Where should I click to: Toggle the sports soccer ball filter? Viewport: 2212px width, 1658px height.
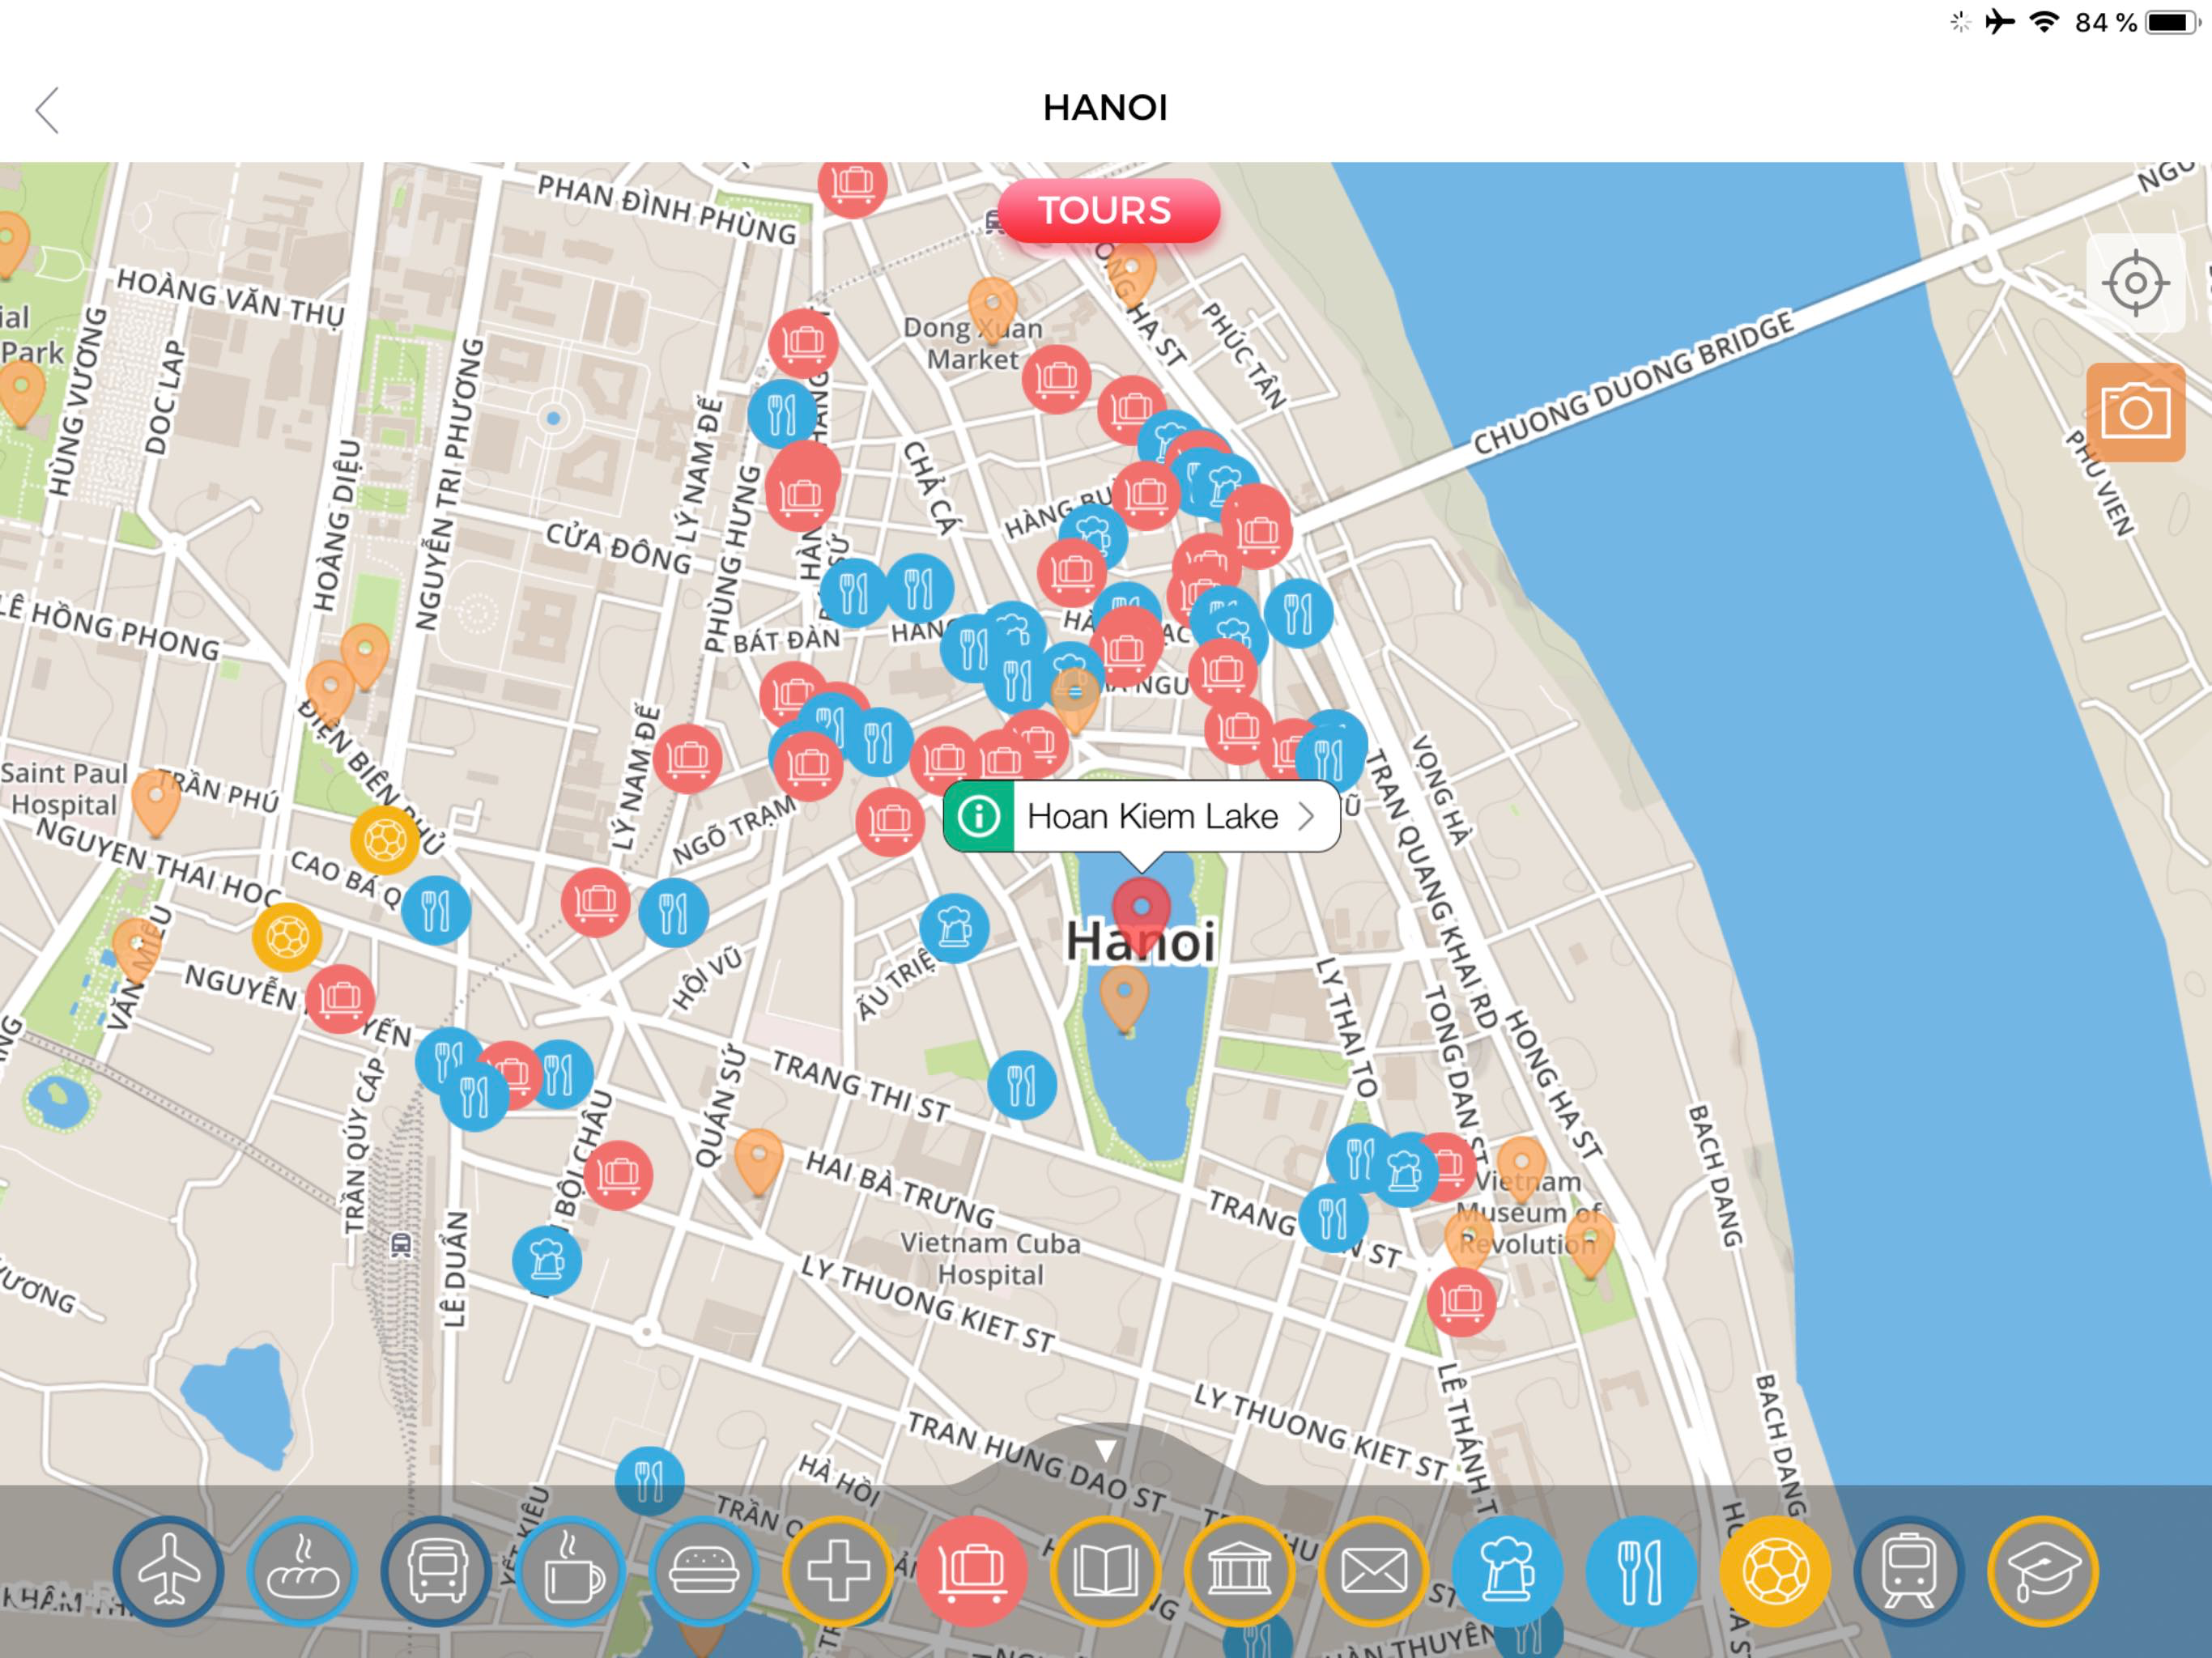click(1776, 1571)
